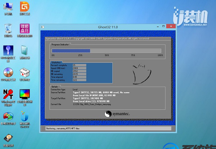
Task: Click the Ghost32 11.0 title bar text
Action: point(108,27)
